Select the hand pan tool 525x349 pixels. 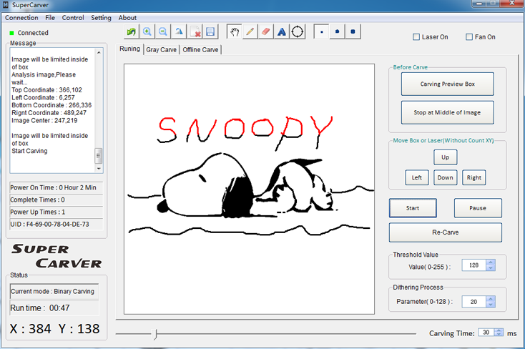(x=235, y=31)
